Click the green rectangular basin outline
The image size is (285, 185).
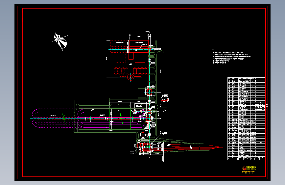pos(120,119)
